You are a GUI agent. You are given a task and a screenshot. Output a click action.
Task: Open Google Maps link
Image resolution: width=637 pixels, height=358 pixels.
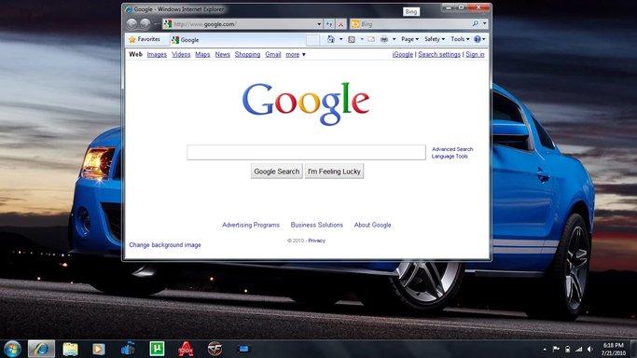(x=202, y=54)
